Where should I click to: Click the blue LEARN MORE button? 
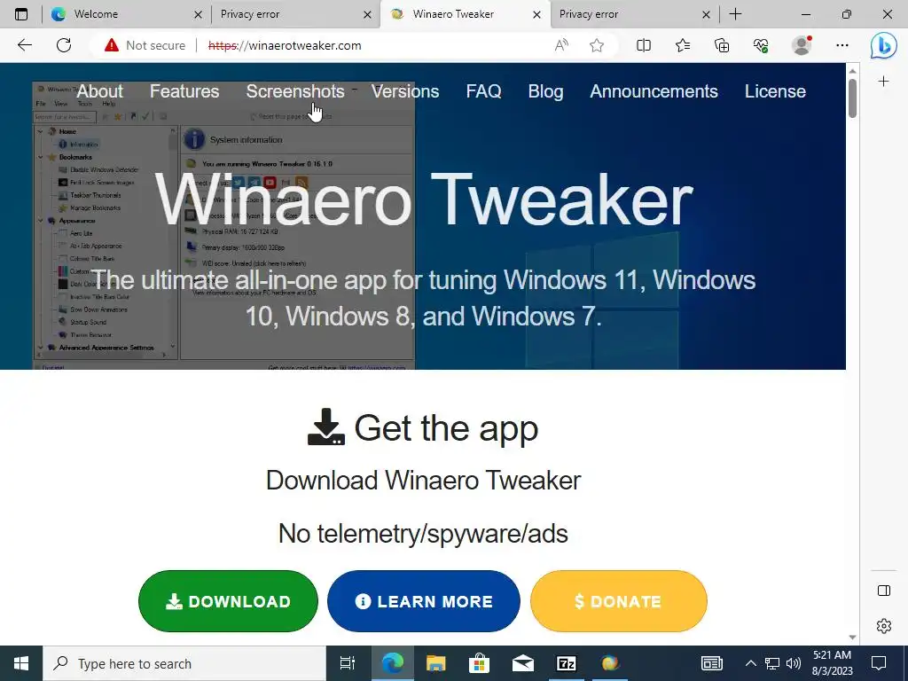click(423, 601)
